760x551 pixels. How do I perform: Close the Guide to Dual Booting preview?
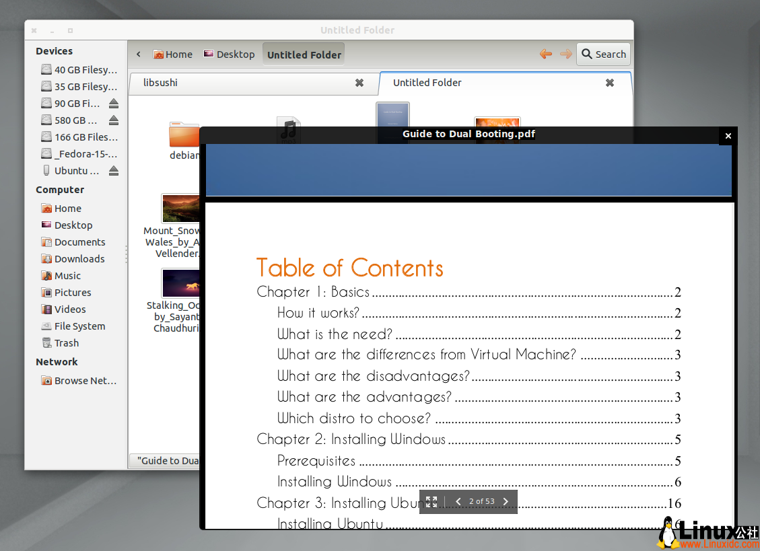click(728, 135)
